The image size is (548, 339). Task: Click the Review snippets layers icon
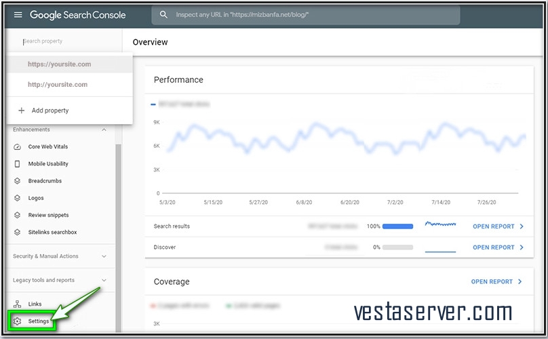tap(17, 216)
